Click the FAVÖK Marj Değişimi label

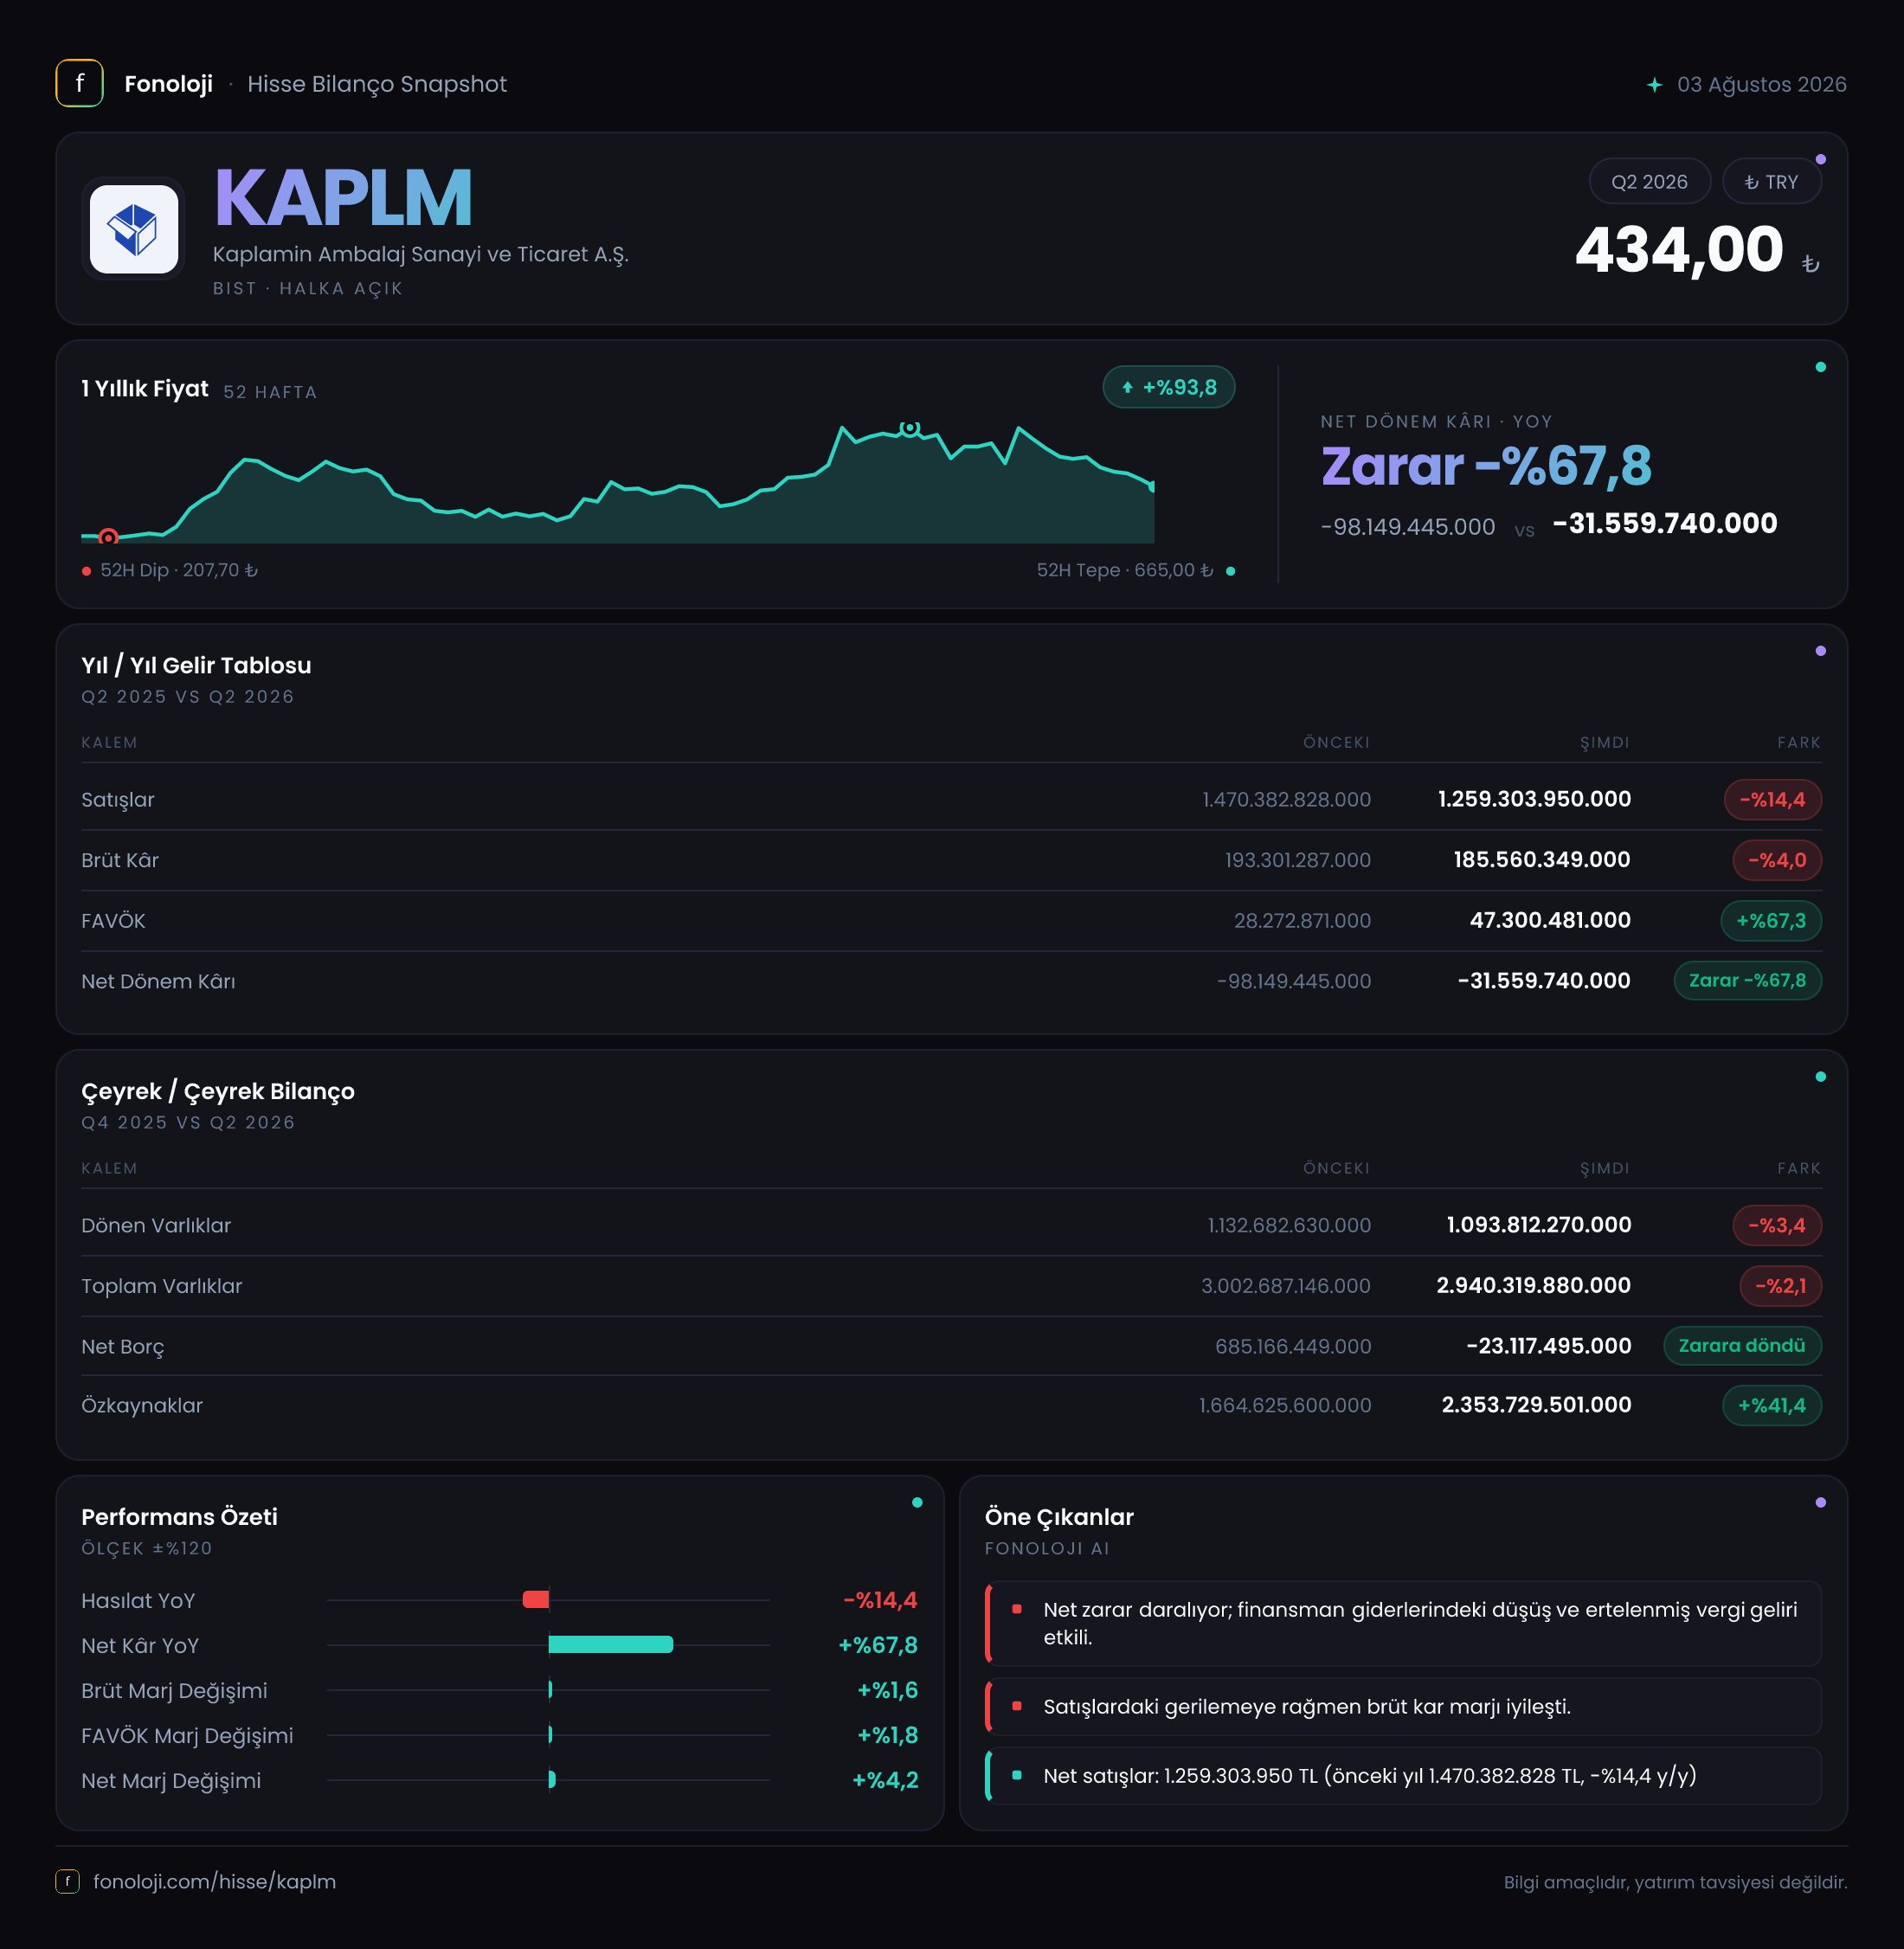pos(187,1735)
